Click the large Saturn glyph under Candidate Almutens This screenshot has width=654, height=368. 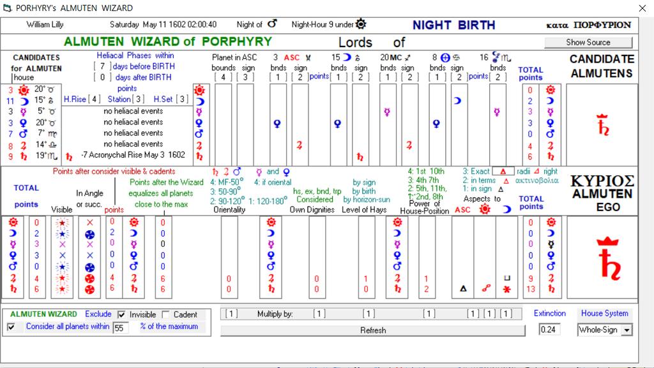(x=603, y=125)
